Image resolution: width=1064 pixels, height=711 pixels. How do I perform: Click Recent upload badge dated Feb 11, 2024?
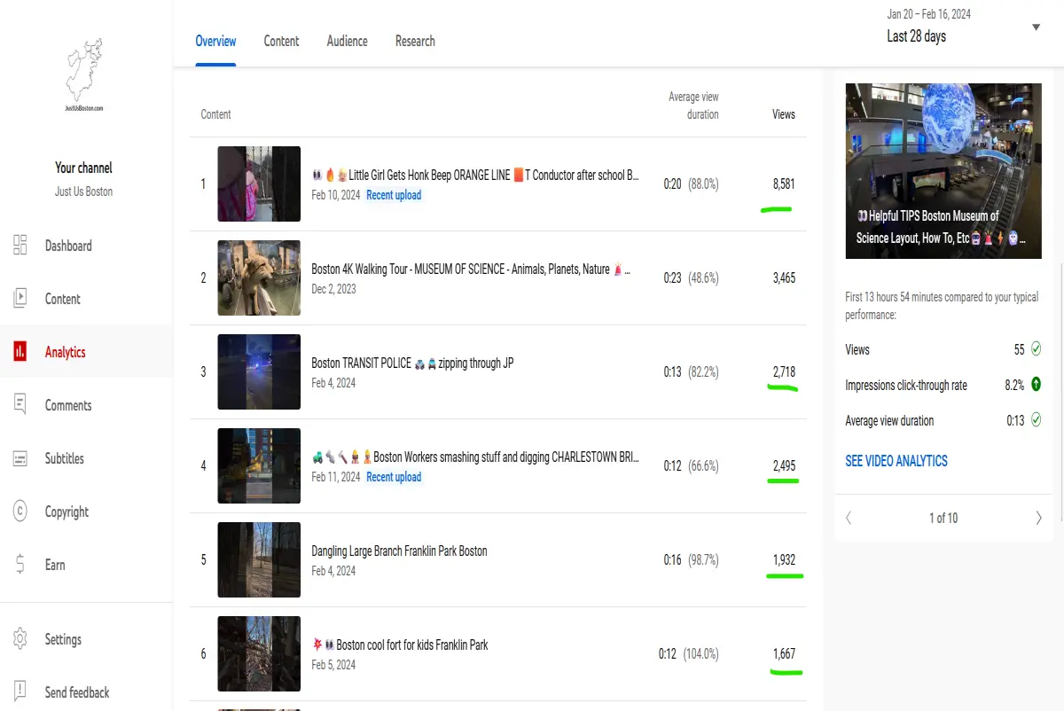click(x=394, y=477)
